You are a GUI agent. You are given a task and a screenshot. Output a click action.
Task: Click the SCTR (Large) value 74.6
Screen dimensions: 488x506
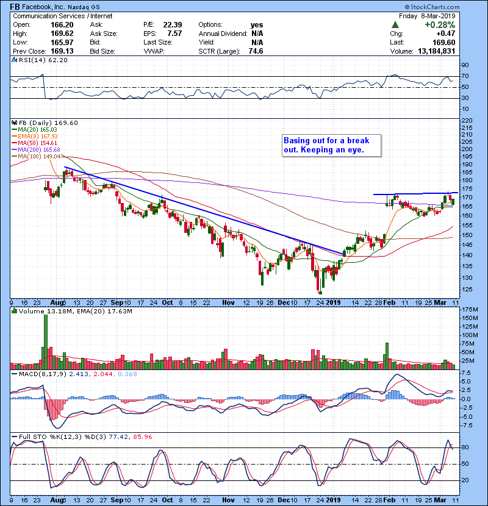click(256, 51)
